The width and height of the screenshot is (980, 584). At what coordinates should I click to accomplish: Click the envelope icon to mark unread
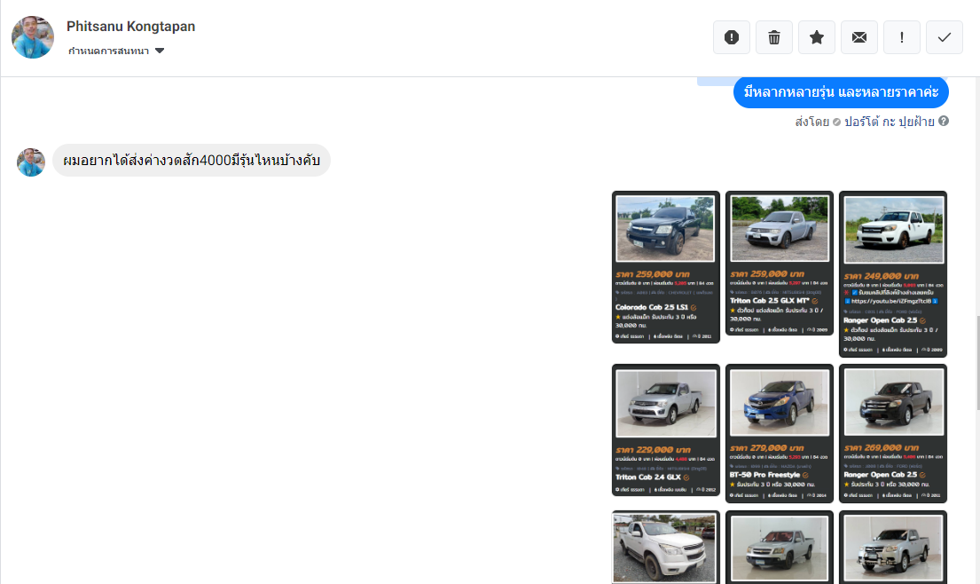coord(859,37)
